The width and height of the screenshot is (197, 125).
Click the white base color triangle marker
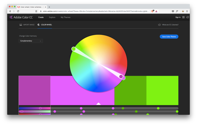pyautogui.click(x=98, y=104)
